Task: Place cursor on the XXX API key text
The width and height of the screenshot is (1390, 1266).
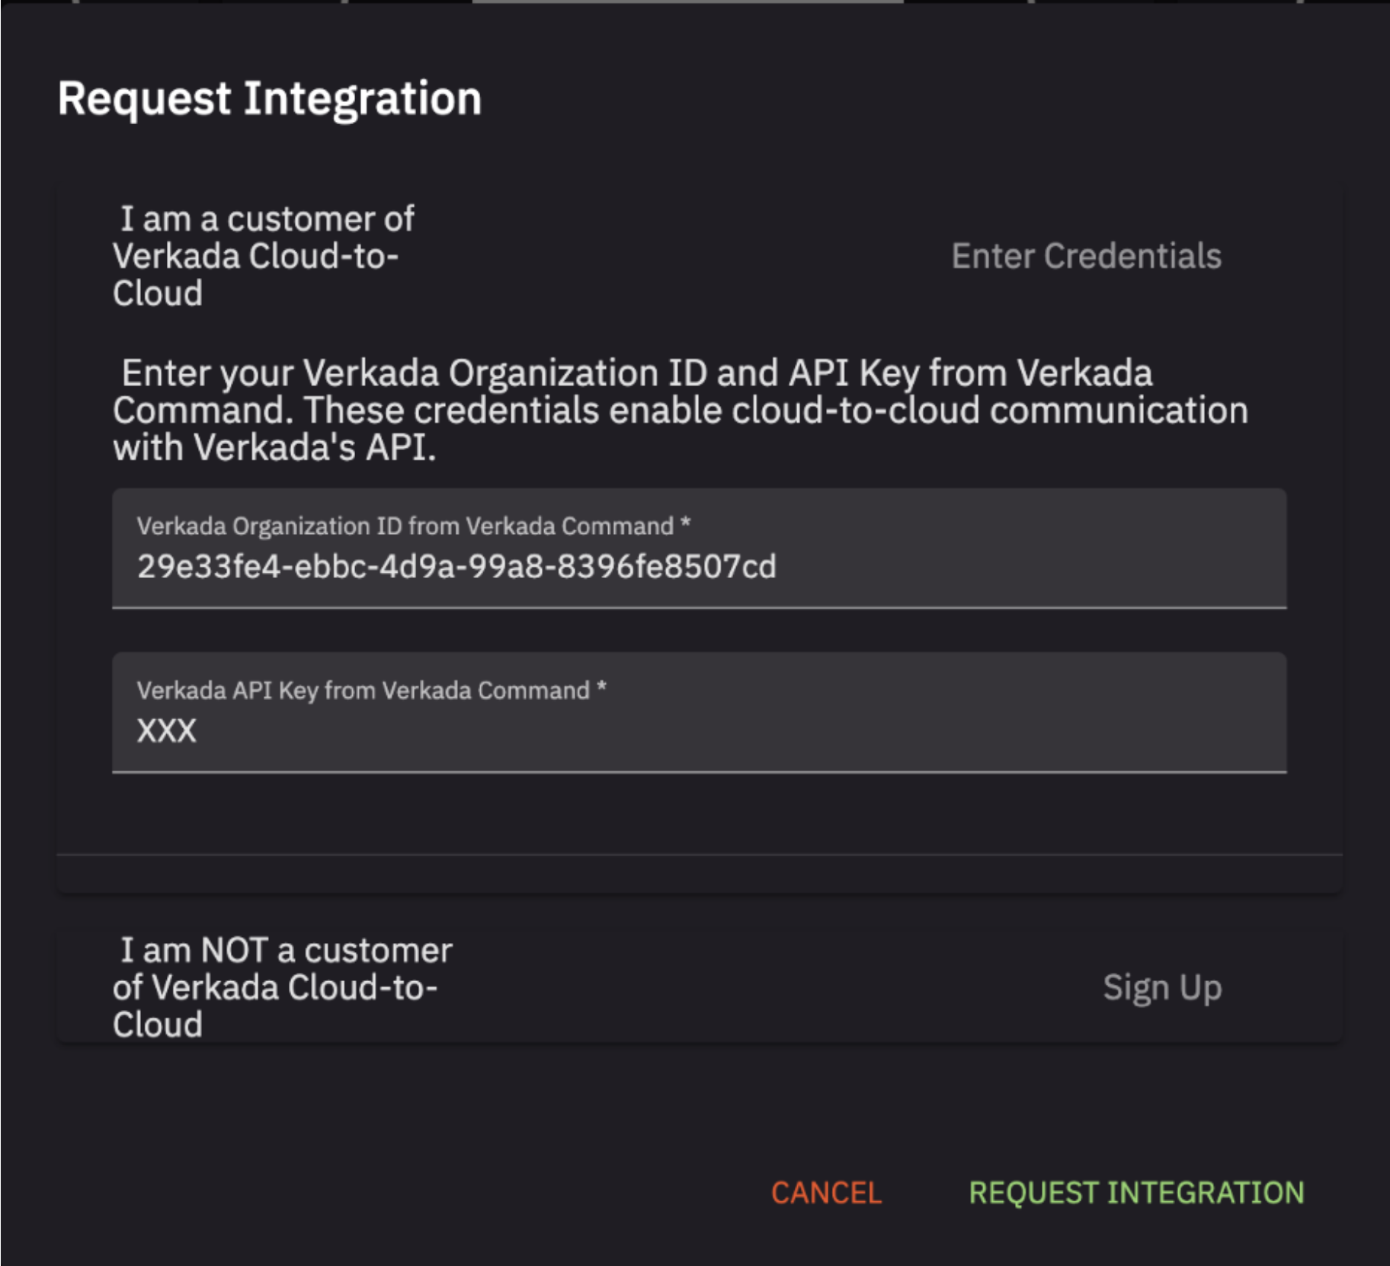Action: (167, 731)
